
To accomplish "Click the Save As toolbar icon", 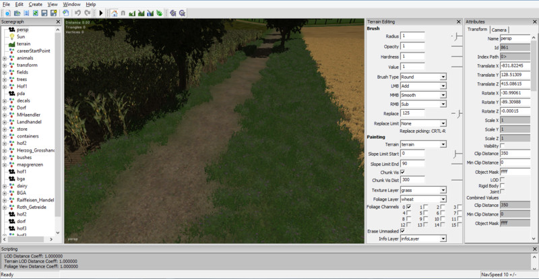I will click(53, 13).
